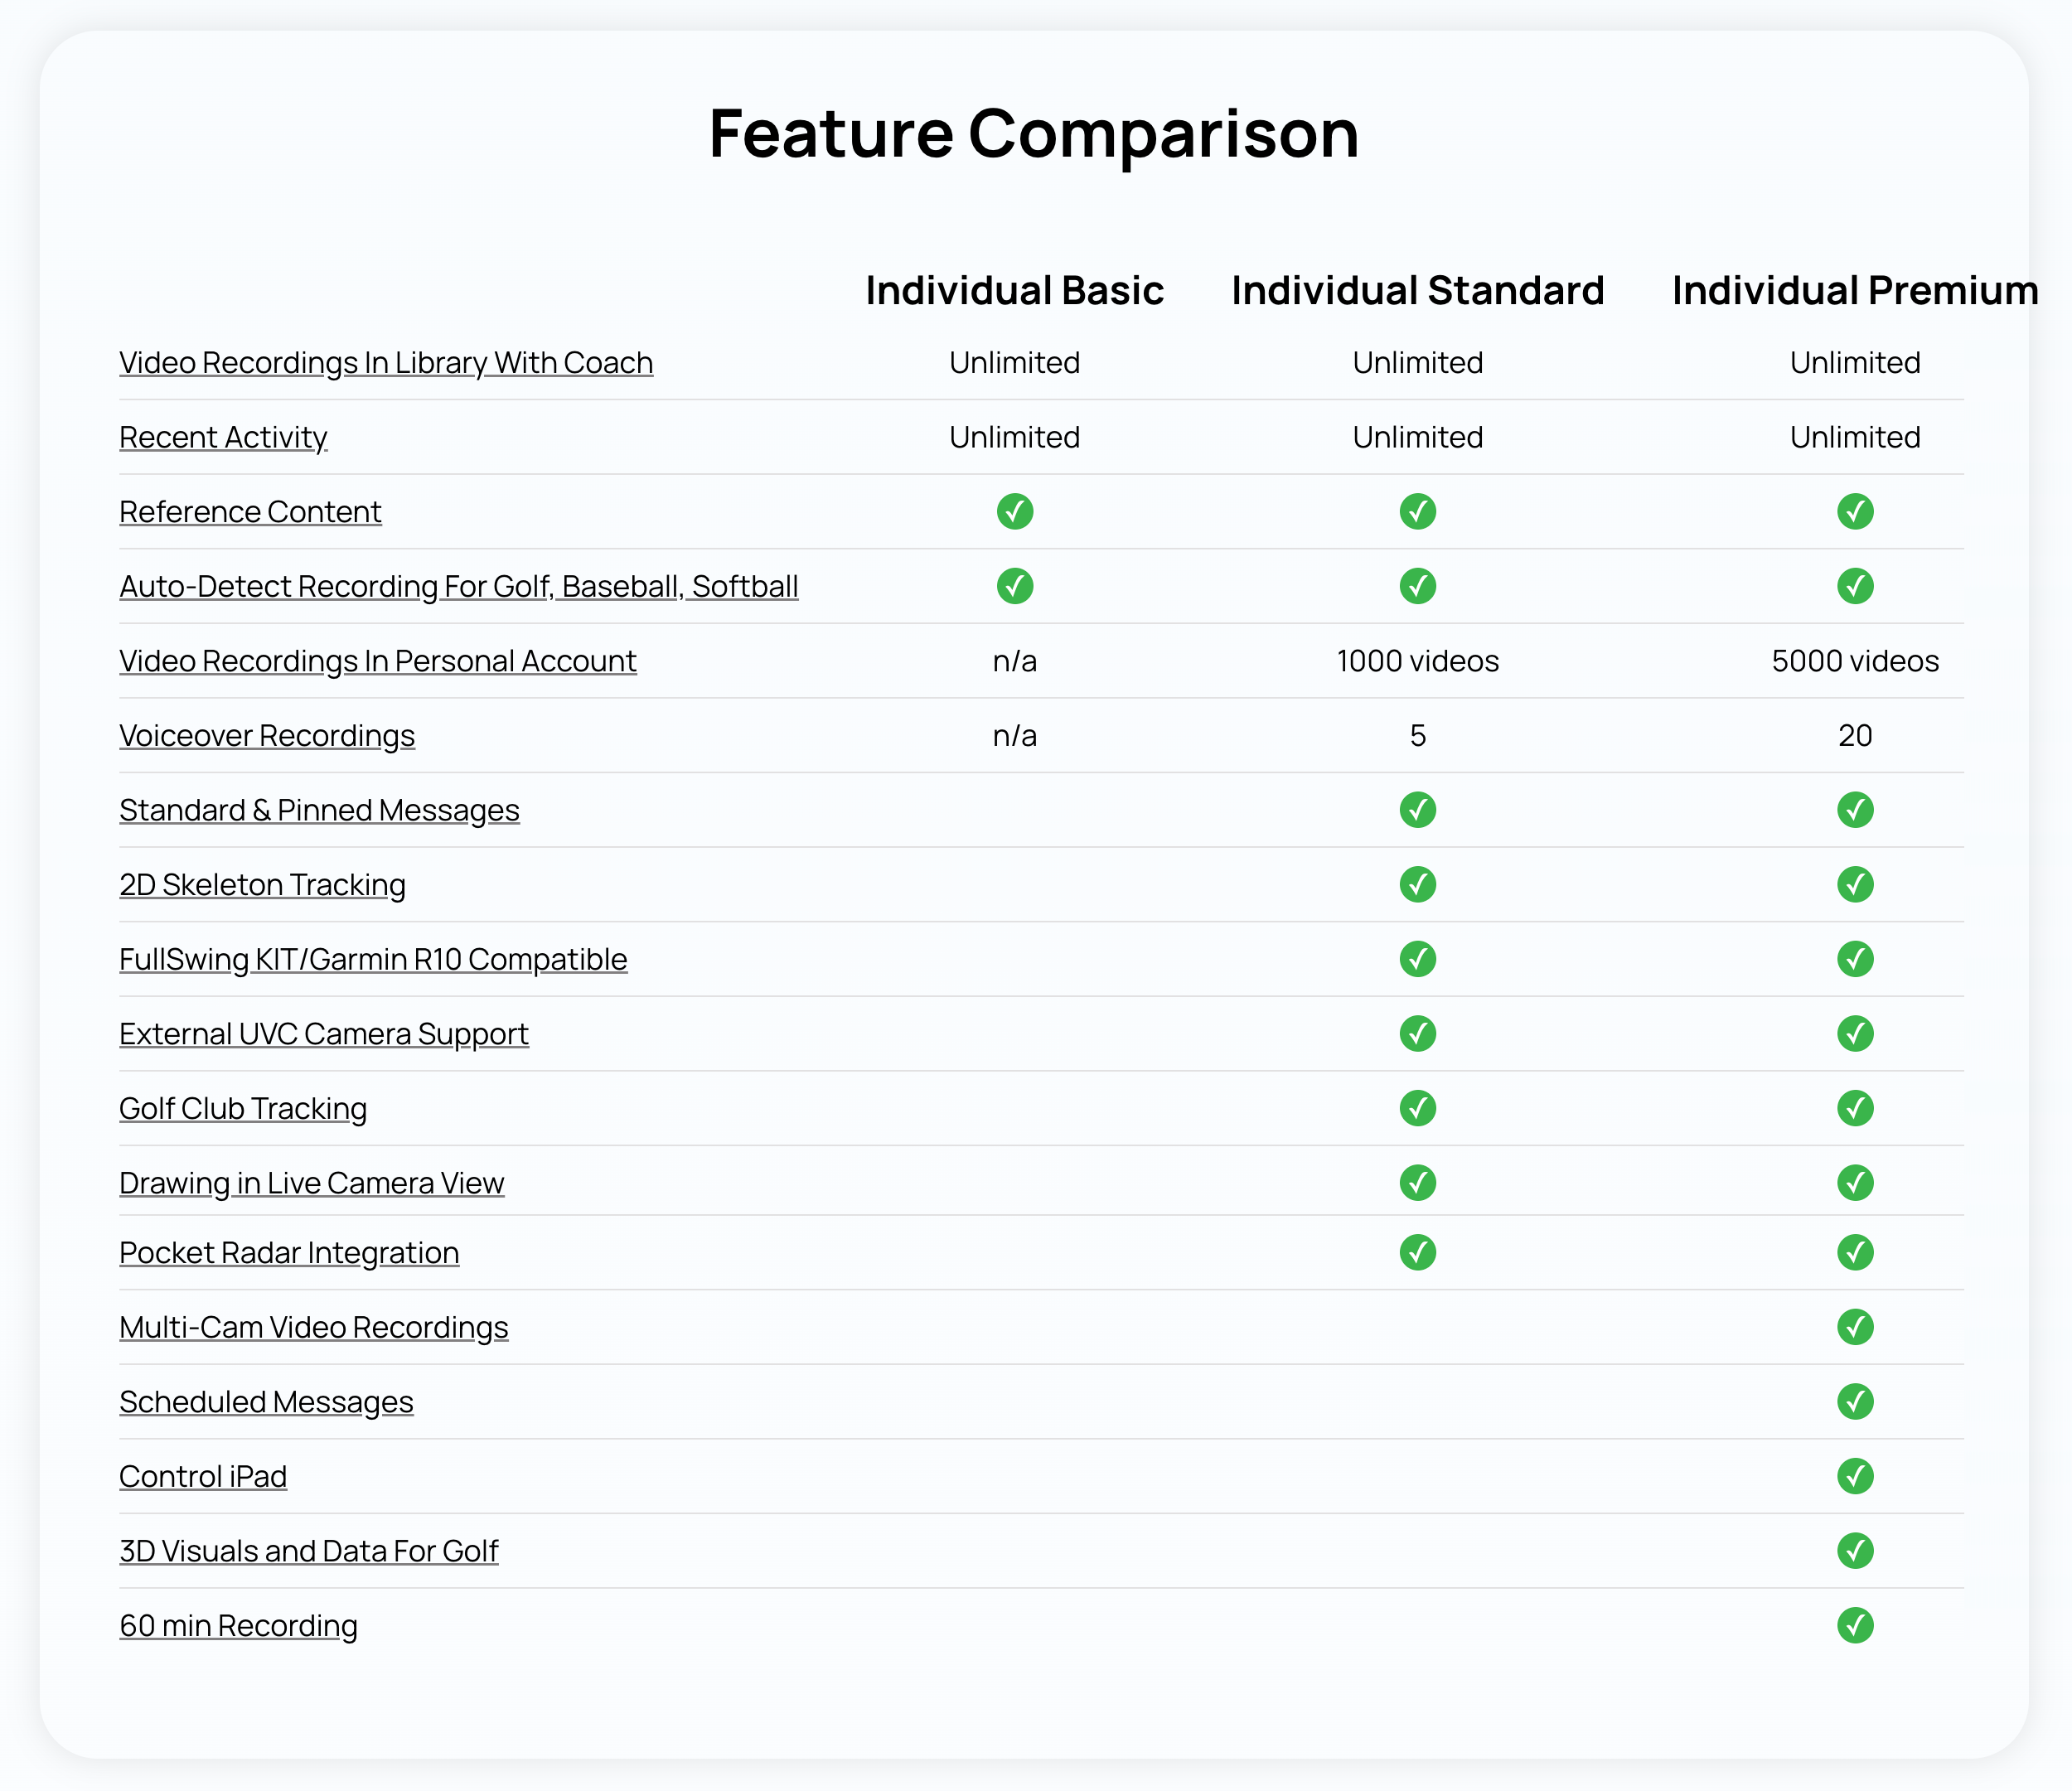Click 60 min Recording checkmark under Premium
Image resolution: width=2072 pixels, height=1791 pixels.
(1854, 1625)
